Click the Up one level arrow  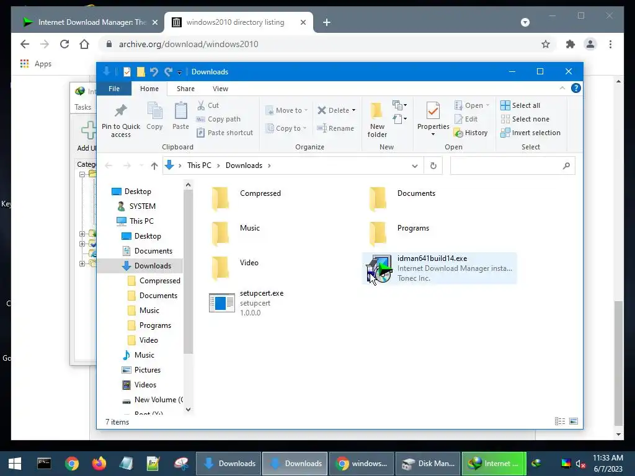point(154,165)
